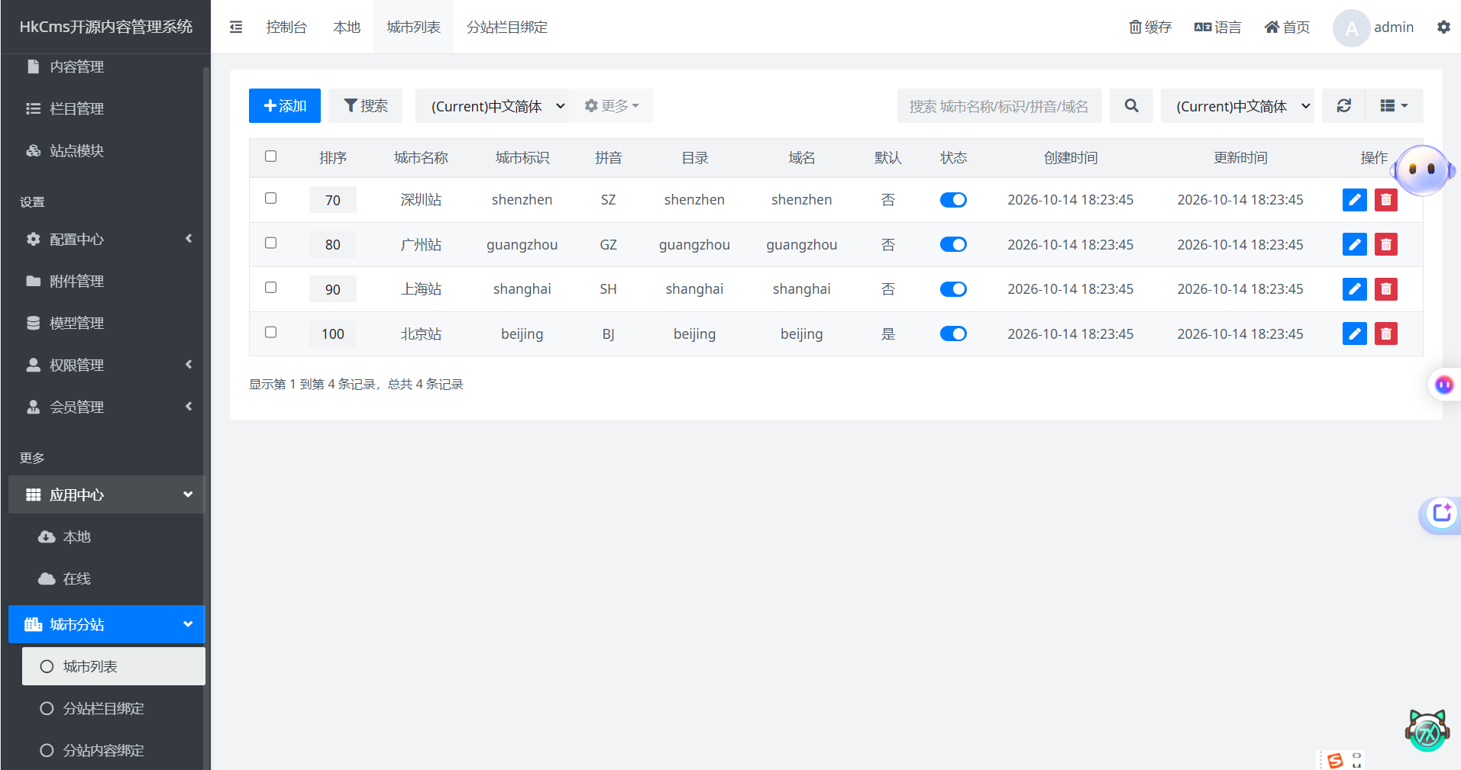Check the checkbox for the 深圳站 row
The height and width of the screenshot is (770, 1461).
click(x=270, y=198)
